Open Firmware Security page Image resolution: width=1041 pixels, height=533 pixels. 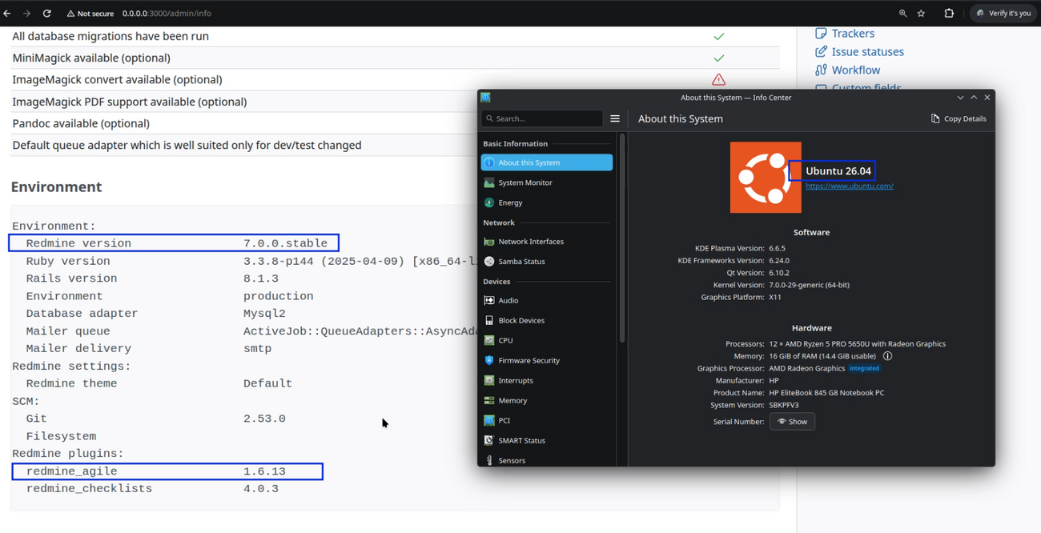click(547, 360)
